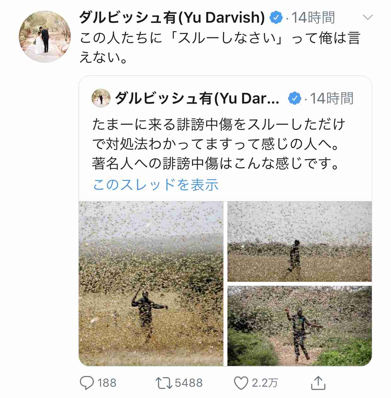Open the top-right locust swarm photo
391x398 pixels.
299,241
